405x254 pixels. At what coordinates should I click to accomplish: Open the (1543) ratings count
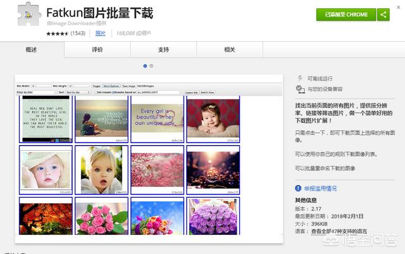(x=78, y=33)
